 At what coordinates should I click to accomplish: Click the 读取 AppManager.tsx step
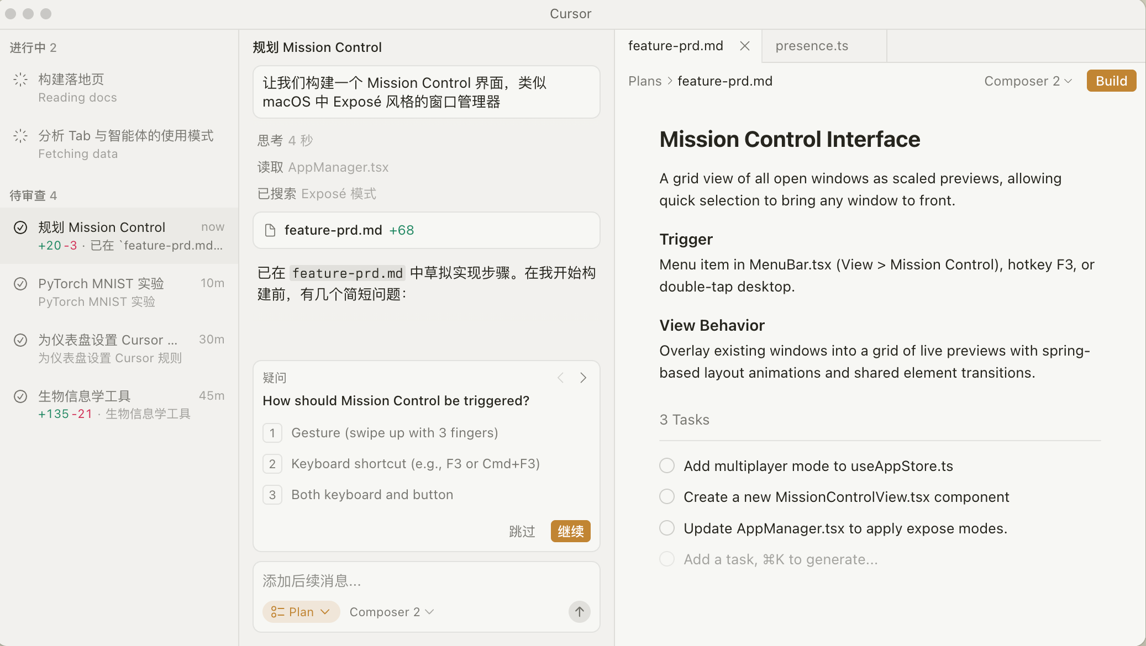click(x=323, y=167)
